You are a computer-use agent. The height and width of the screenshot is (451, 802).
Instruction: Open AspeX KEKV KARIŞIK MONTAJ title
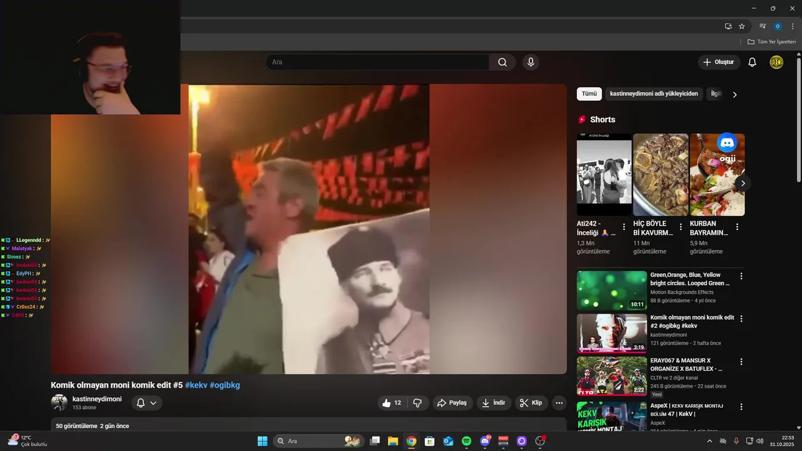(x=687, y=410)
